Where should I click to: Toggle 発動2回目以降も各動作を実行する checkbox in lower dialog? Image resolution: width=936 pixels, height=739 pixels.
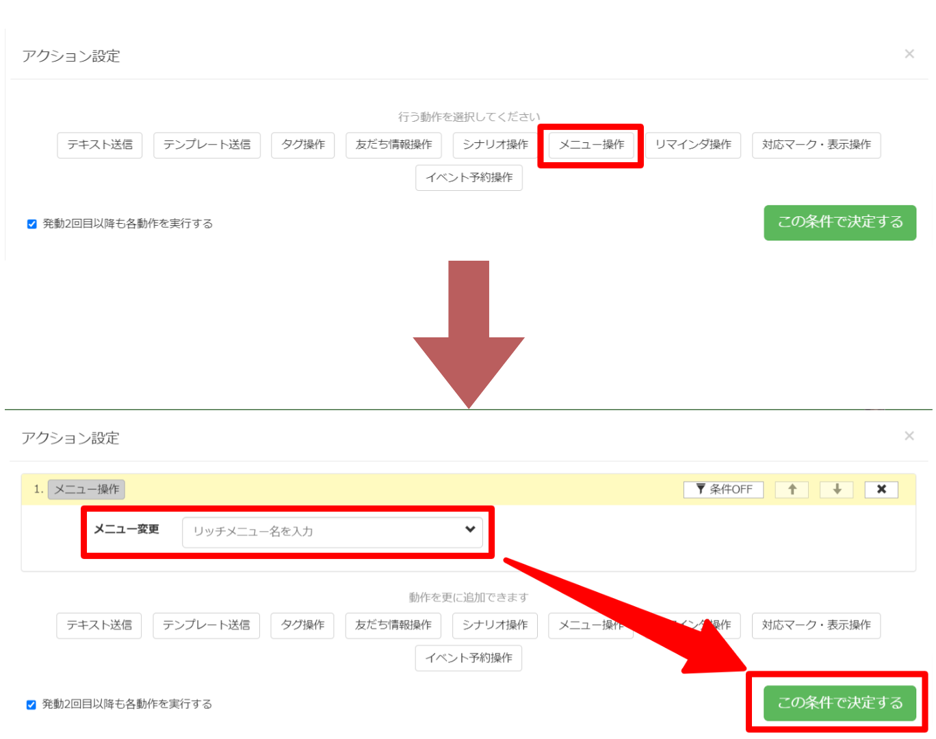pos(31,704)
